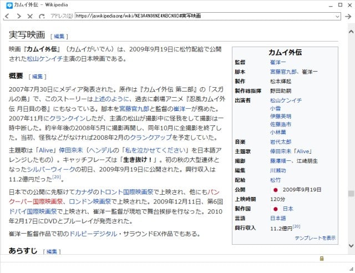Open the シルバーウィーク link
Screen dimensions: 355x273
(x=51, y=169)
